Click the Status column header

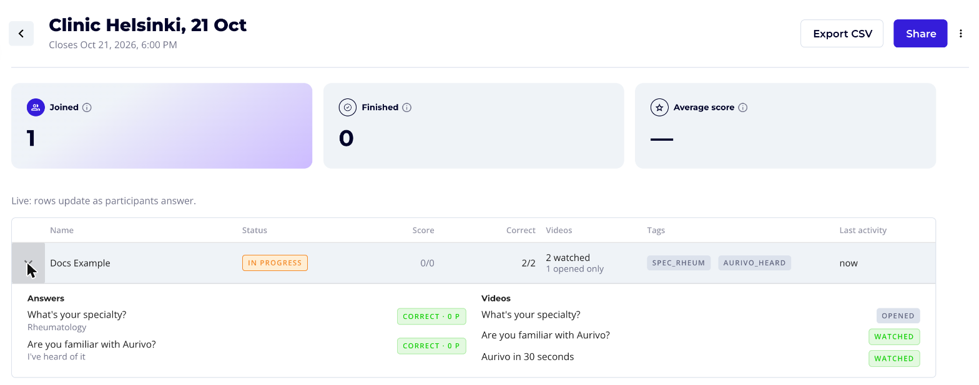pyautogui.click(x=255, y=231)
